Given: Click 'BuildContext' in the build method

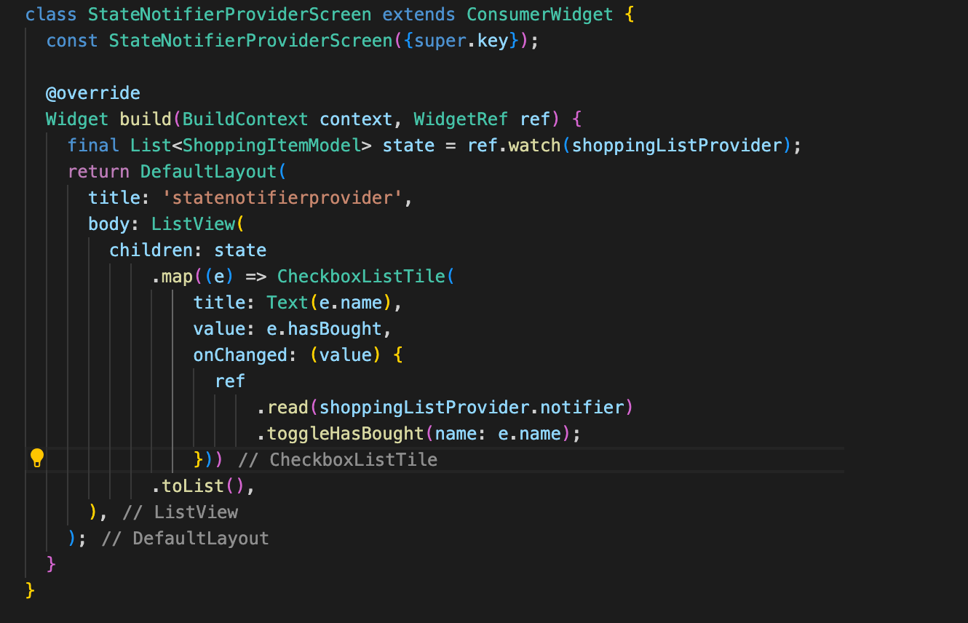Looking at the screenshot, I should click(245, 119).
